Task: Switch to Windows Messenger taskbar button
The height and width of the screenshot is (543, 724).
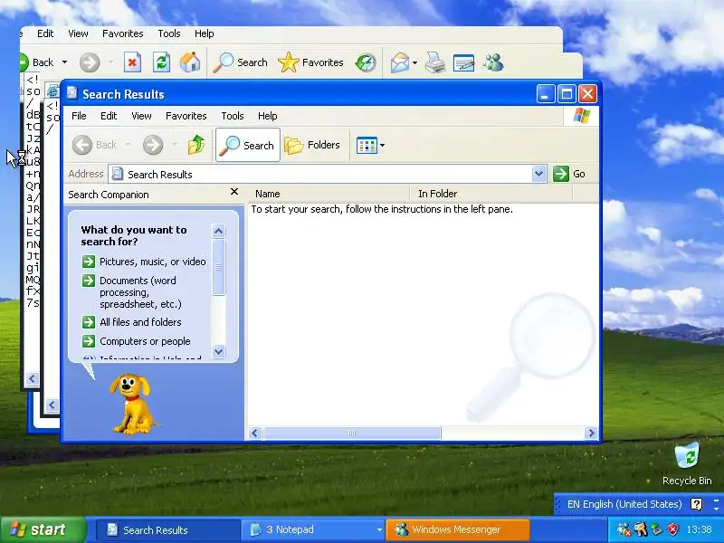Action: [458, 529]
